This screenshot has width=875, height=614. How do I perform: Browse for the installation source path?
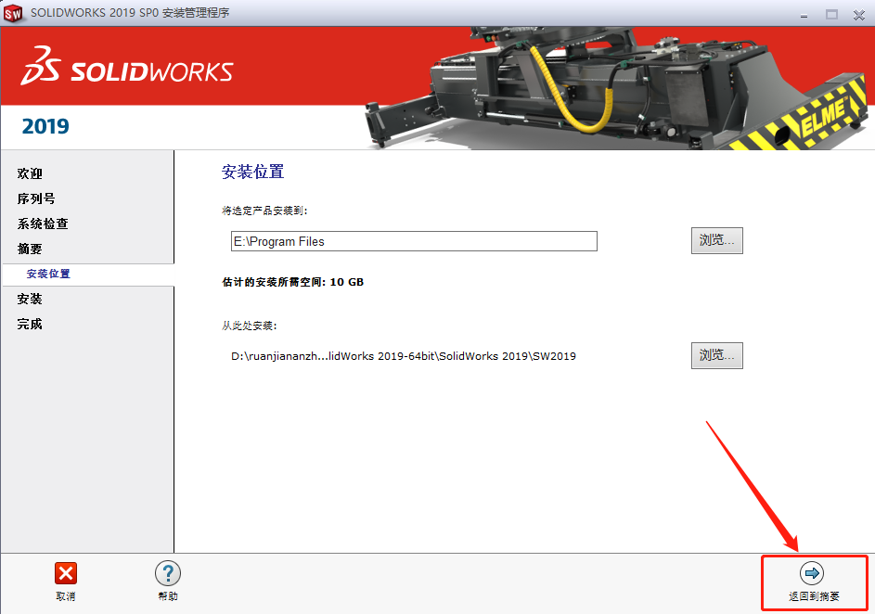[716, 355]
